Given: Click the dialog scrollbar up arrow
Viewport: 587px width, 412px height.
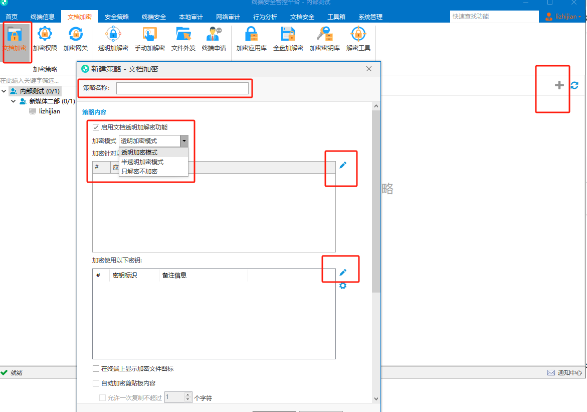Looking at the screenshot, I should coord(376,106).
